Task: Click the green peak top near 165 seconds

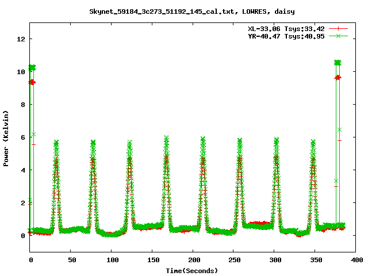Action: click(x=166, y=137)
